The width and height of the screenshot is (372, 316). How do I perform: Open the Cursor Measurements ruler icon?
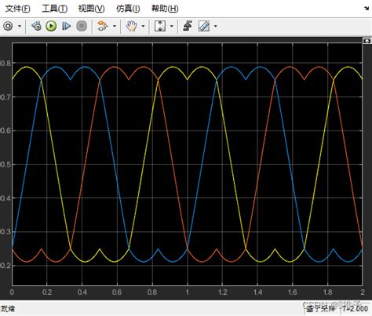click(204, 26)
